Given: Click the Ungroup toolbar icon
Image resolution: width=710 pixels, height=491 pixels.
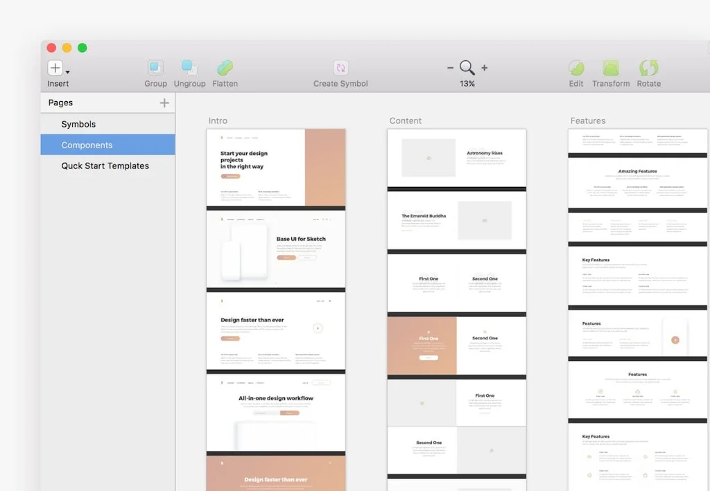Looking at the screenshot, I should coord(189,69).
